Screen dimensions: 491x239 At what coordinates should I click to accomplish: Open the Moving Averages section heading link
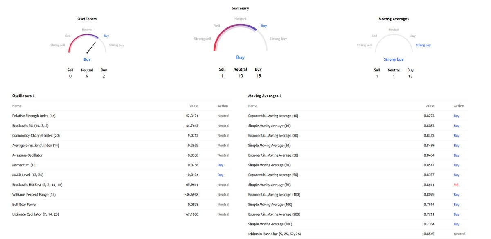coord(264,96)
